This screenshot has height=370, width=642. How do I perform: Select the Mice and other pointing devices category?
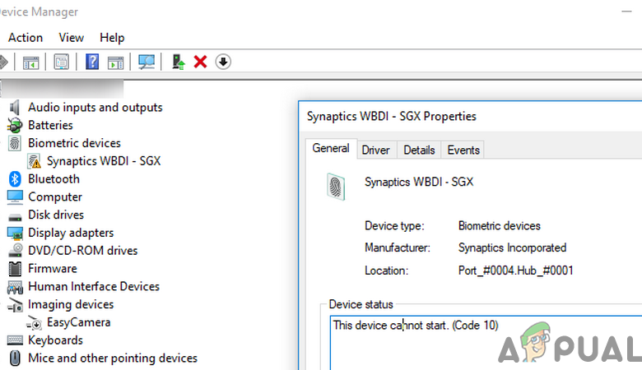(x=112, y=358)
